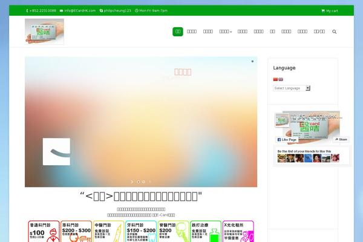Click the $200 - $300 specialist clinic card
The width and height of the screenshot is (363, 242).
(x=76, y=231)
